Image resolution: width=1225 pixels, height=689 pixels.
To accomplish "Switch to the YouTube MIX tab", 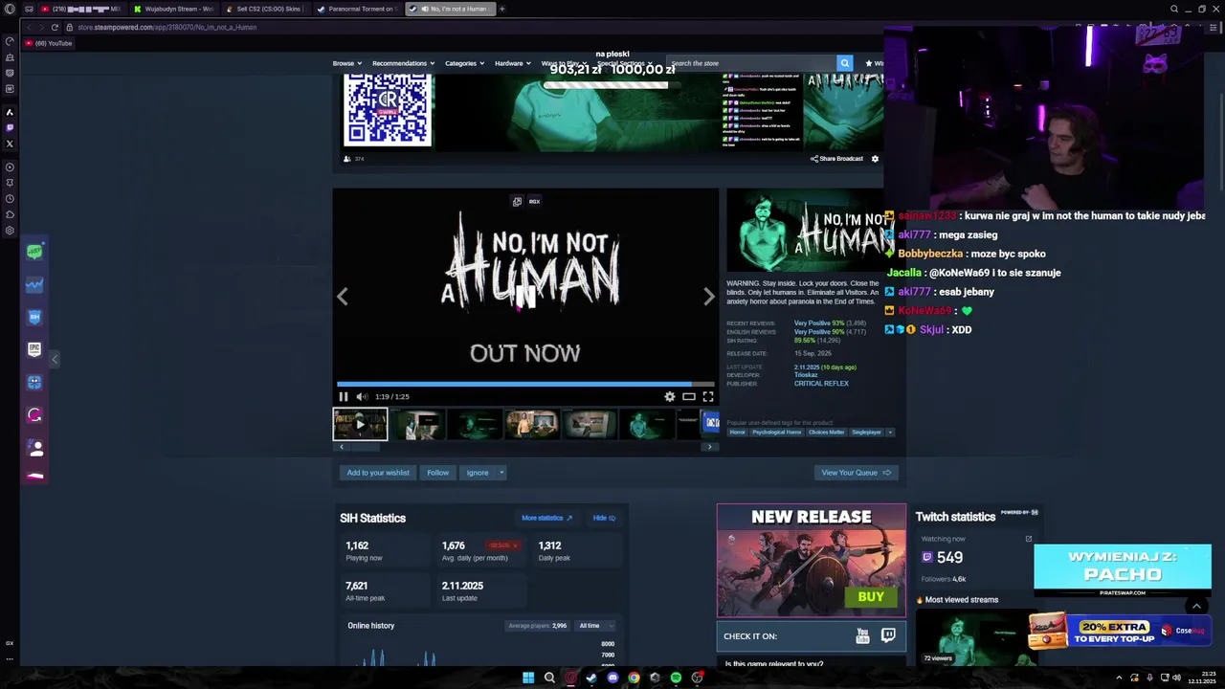I will (x=81, y=9).
